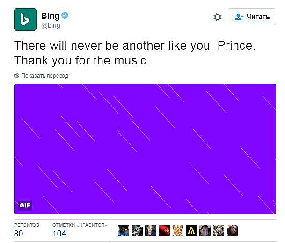Click the verified badge next to Bing
Image resolution: width=285 pixels, height=243 pixels.
(66, 16)
